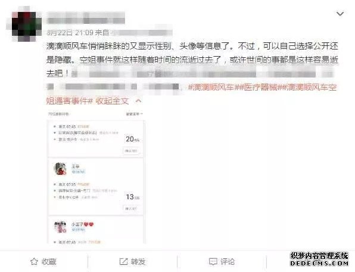
Task: Click the 收藏 text label
Action: pyautogui.click(x=49, y=262)
